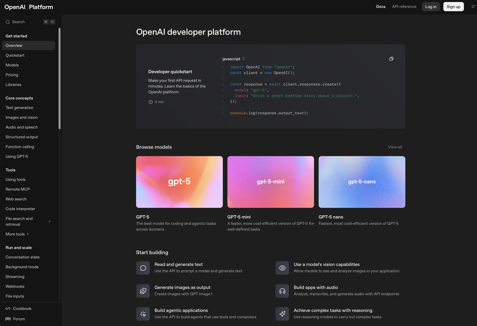Open Images and vision in sidebar
Viewport: 477px width, 326px height.
click(22, 118)
